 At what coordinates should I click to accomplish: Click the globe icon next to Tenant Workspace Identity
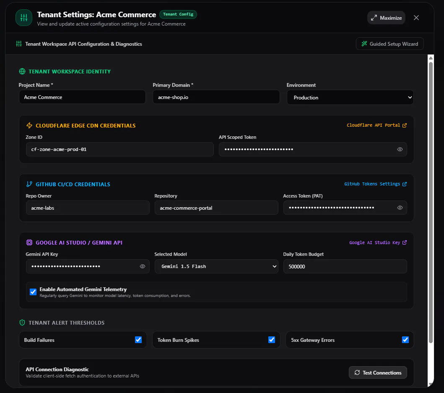coord(22,71)
